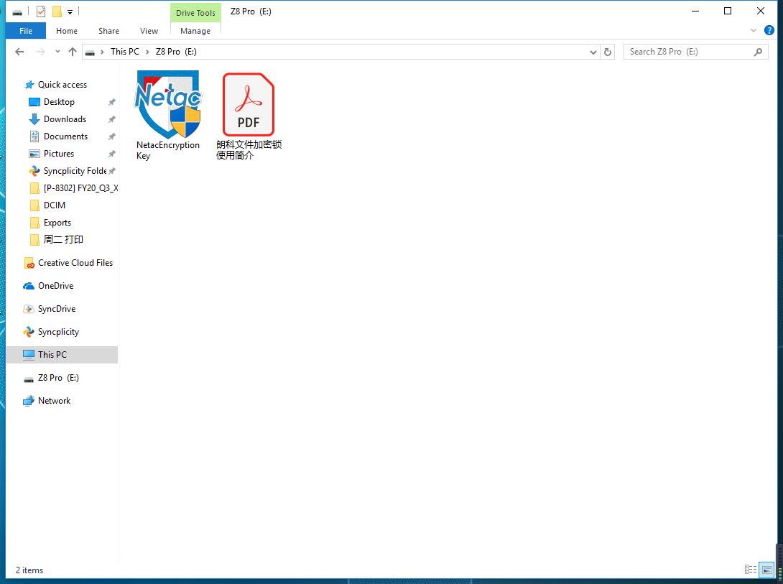Select Quick access in navigation pane
This screenshot has width=783, height=584.
pos(62,84)
